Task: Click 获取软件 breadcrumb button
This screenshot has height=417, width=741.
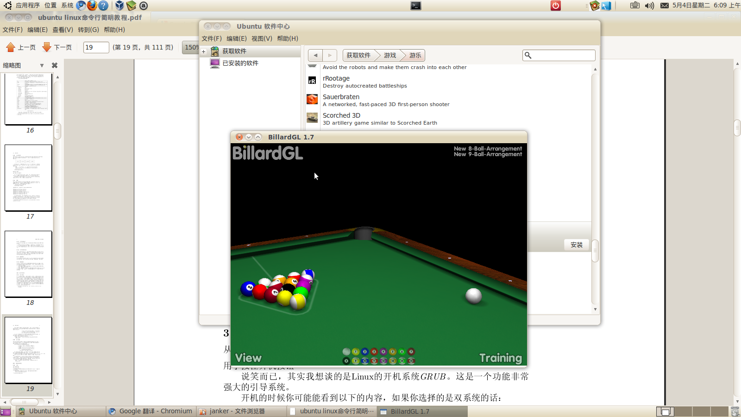Action: click(358, 55)
